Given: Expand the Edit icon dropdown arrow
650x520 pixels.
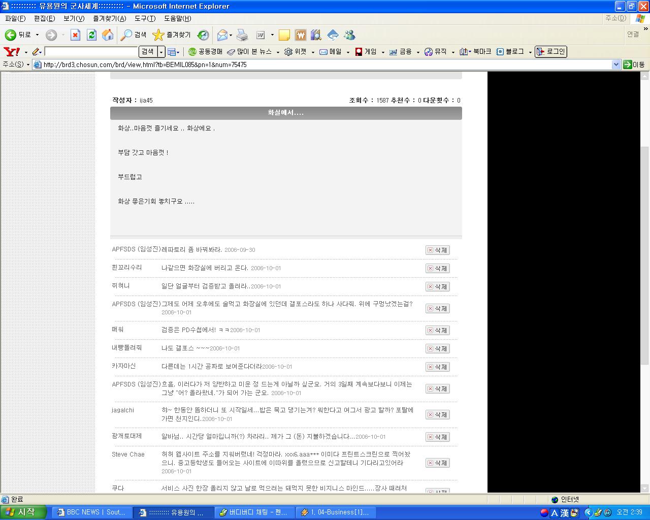Looking at the screenshot, I should pos(272,35).
